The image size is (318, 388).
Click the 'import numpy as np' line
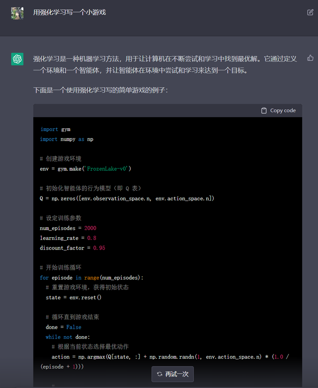click(x=67, y=139)
